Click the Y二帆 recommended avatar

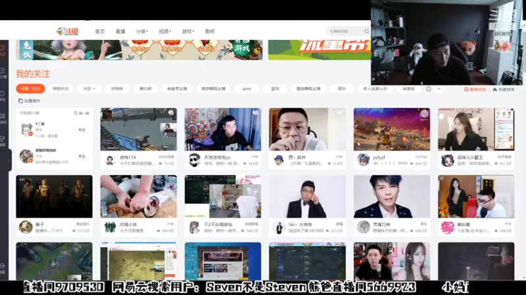[x=26, y=130]
